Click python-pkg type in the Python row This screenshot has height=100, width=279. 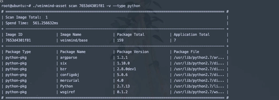pyautogui.click(x=16, y=86)
